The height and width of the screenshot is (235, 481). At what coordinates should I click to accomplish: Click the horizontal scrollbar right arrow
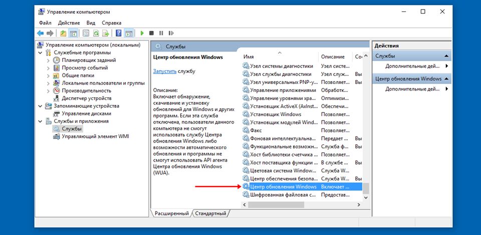click(x=359, y=204)
